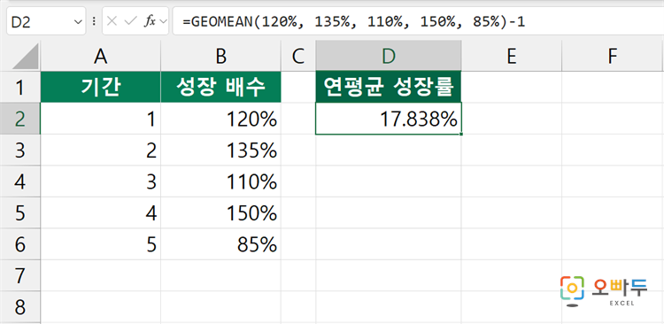Select row 4 header

[x=19, y=181]
